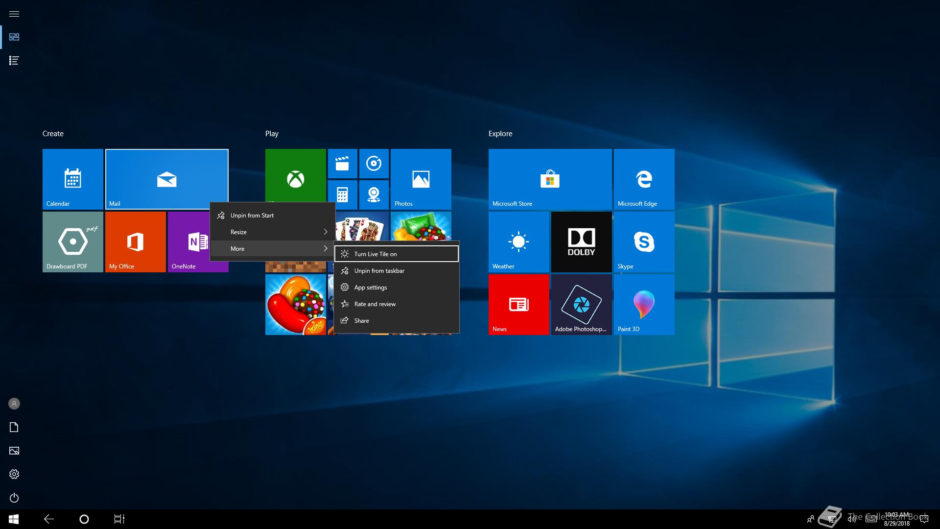Open the Camera webcam small tile
The width and height of the screenshot is (940, 529).
click(374, 195)
